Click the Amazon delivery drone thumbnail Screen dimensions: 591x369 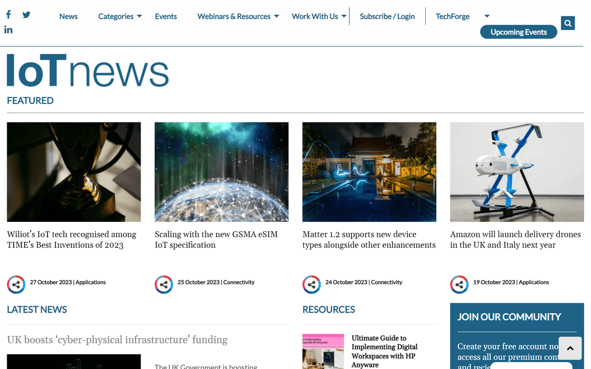coord(517,172)
